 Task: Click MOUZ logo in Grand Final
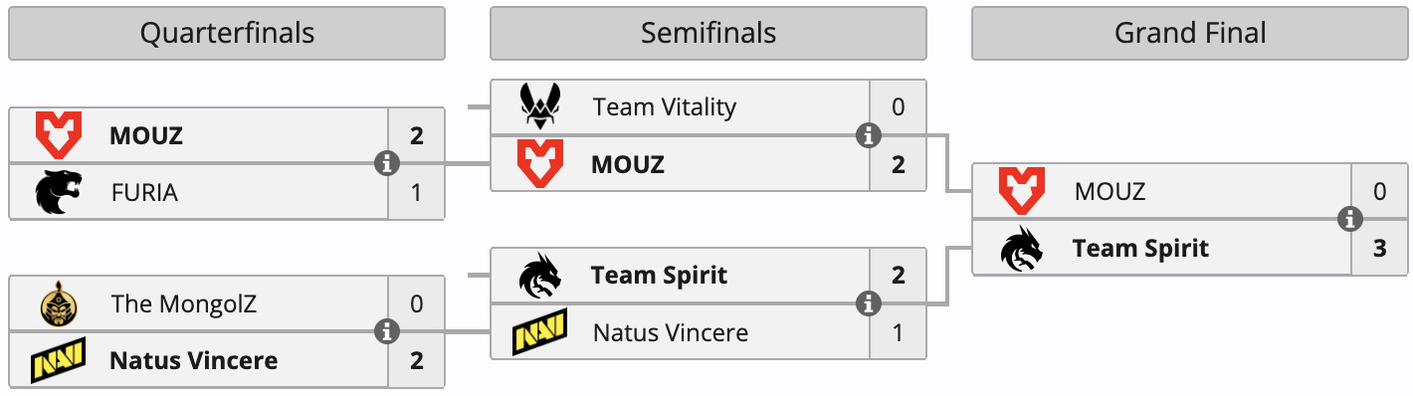pyautogui.click(x=1022, y=191)
